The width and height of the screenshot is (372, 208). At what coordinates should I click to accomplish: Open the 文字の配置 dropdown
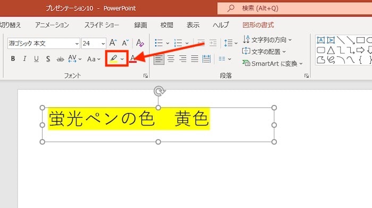tap(264, 52)
